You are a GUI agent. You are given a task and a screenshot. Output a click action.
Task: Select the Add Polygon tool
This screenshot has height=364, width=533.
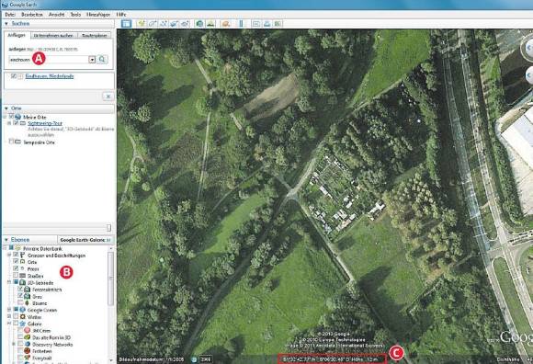click(x=153, y=24)
